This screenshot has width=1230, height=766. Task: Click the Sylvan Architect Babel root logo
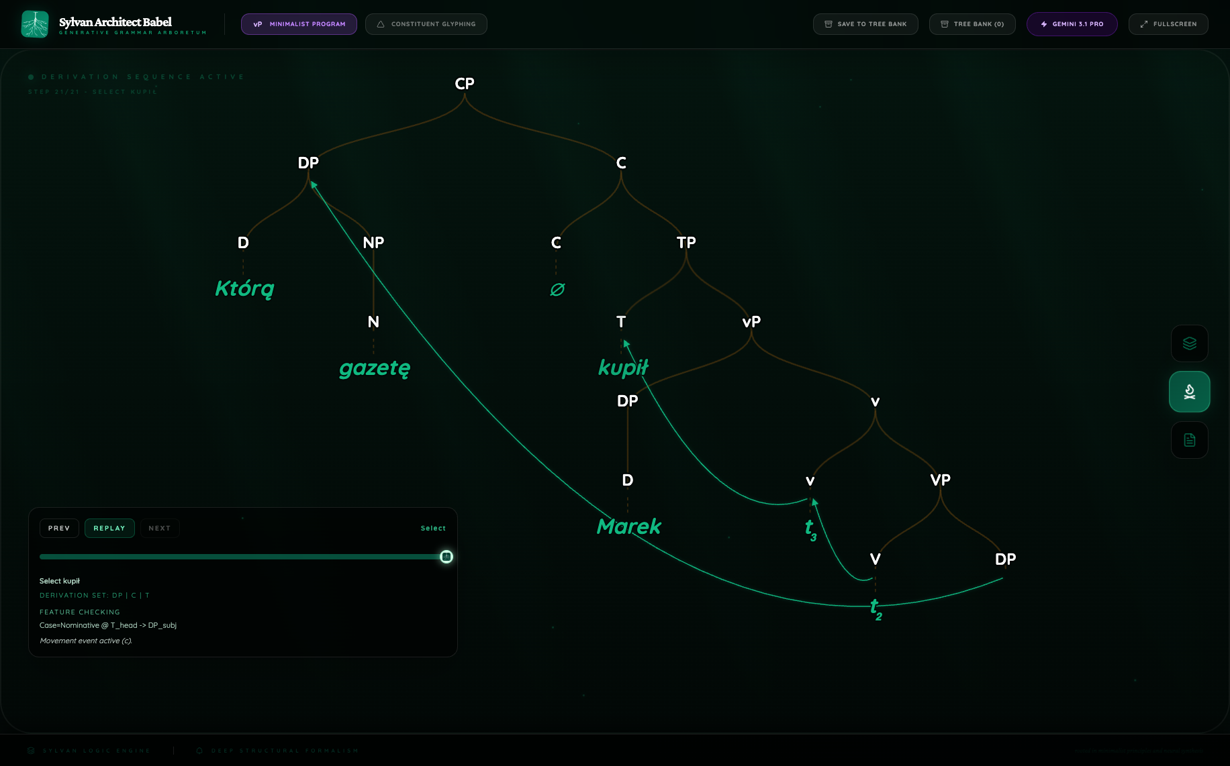35,24
